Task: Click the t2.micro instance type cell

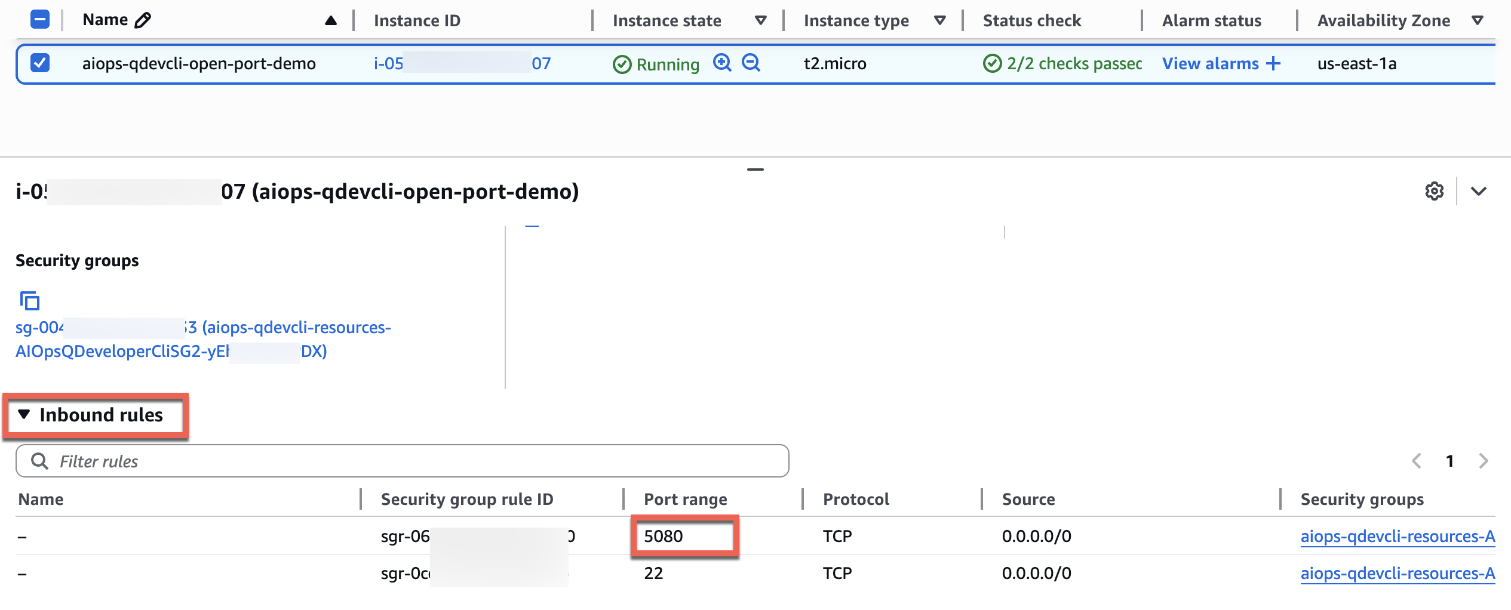Action: point(835,63)
